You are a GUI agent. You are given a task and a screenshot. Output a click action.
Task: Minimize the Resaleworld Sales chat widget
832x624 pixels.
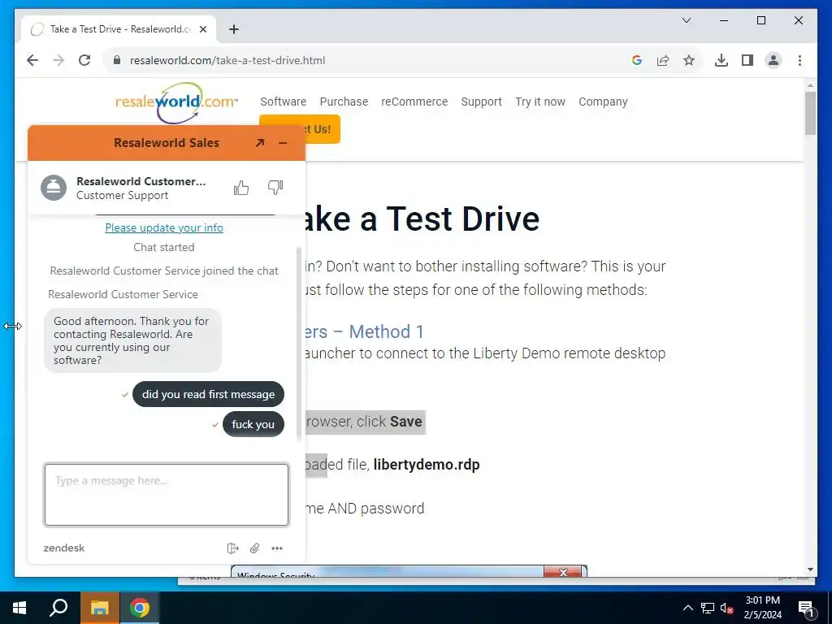[283, 143]
